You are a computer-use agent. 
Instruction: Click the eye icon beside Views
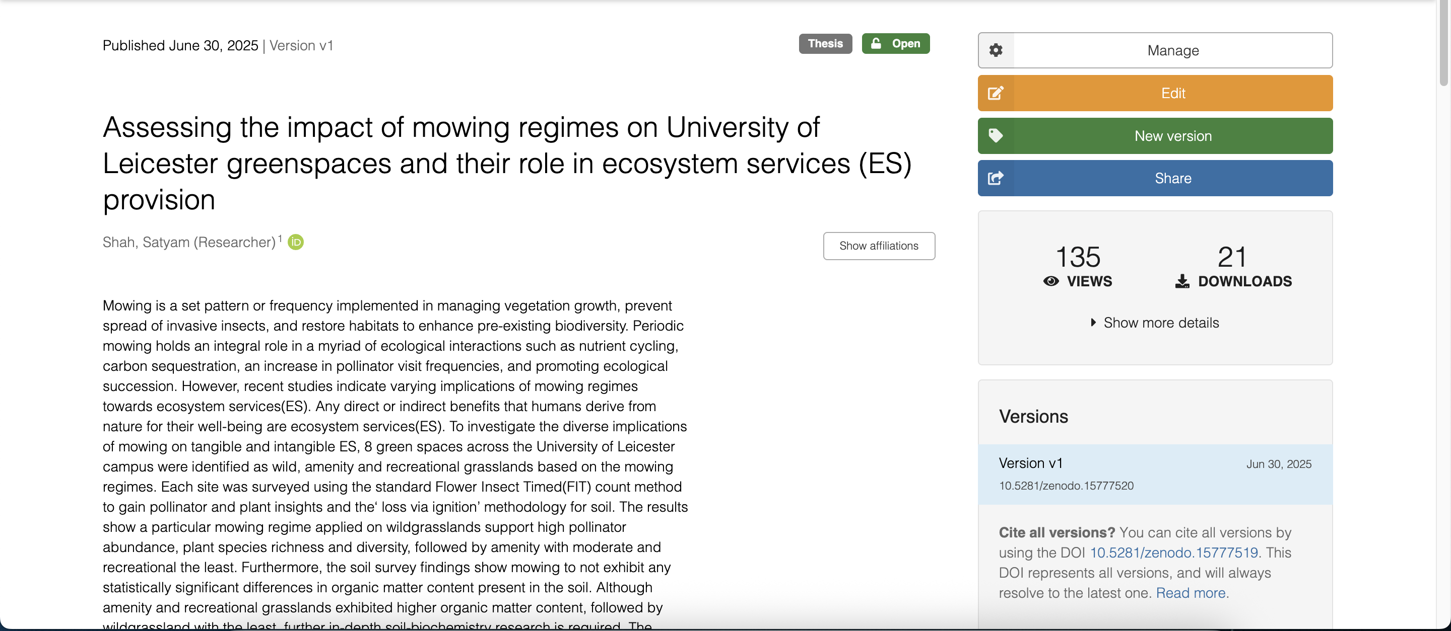[1050, 281]
